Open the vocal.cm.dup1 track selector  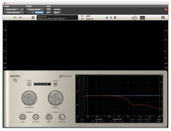pyautogui.click(x=12, y=10)
